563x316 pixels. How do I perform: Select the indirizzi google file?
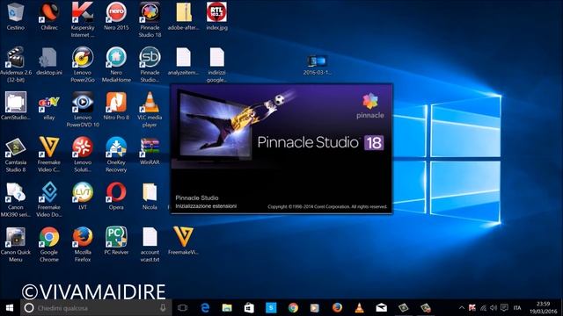point(217,65)
